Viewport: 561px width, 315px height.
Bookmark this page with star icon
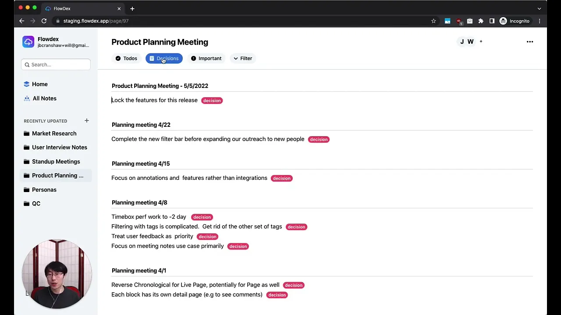pos(433,21)
